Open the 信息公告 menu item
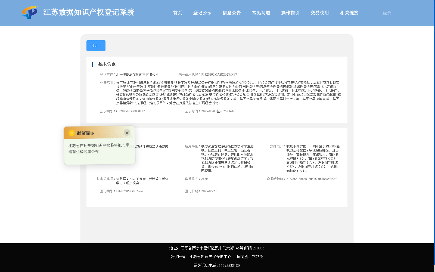Image resolution: width=435 pixels, height=272 pixels. pyautogui.click(x=232, y=13)
